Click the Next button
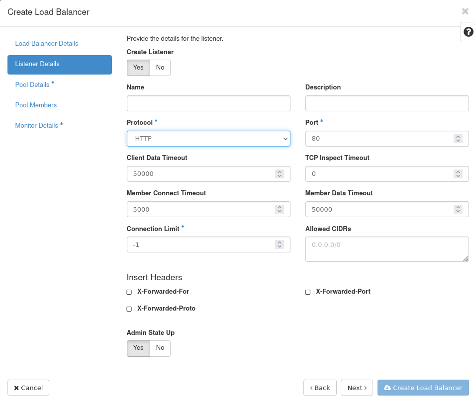Image resolution: width=475 pixels, height=401 pixels. click(x=357, y=388)
